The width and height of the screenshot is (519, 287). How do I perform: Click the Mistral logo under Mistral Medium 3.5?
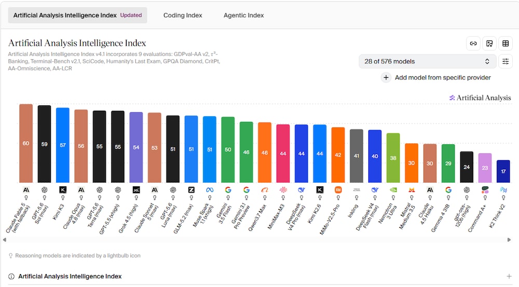coord(412,190)
